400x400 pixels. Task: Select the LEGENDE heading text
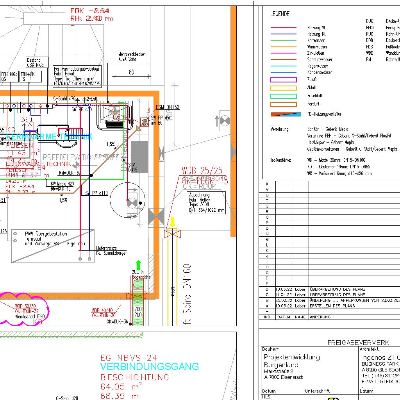pos(280,14)
